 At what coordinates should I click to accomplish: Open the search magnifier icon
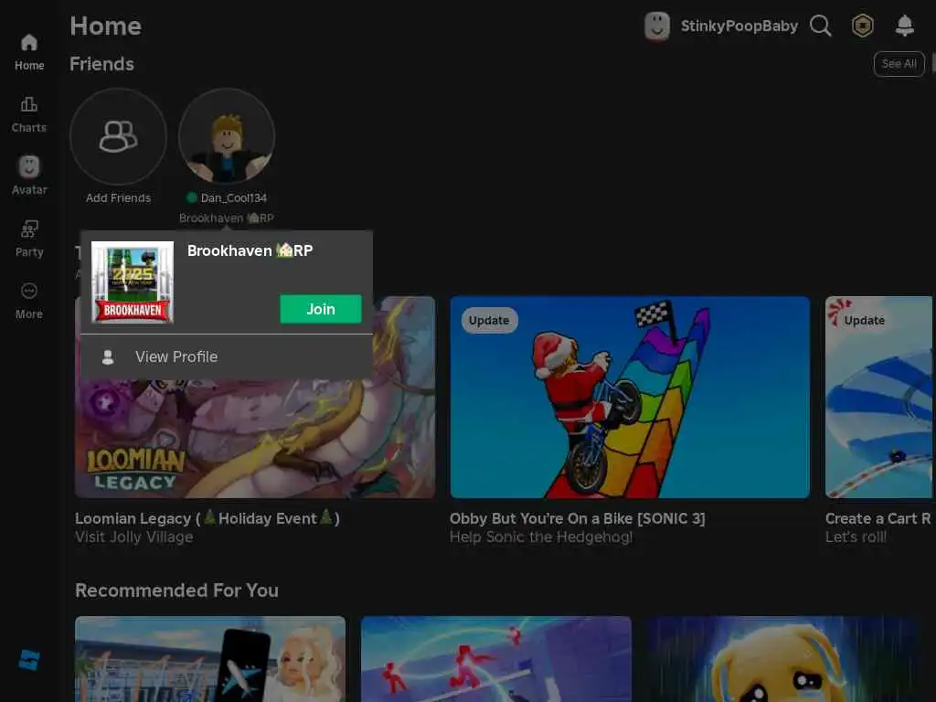coord(820,26)
